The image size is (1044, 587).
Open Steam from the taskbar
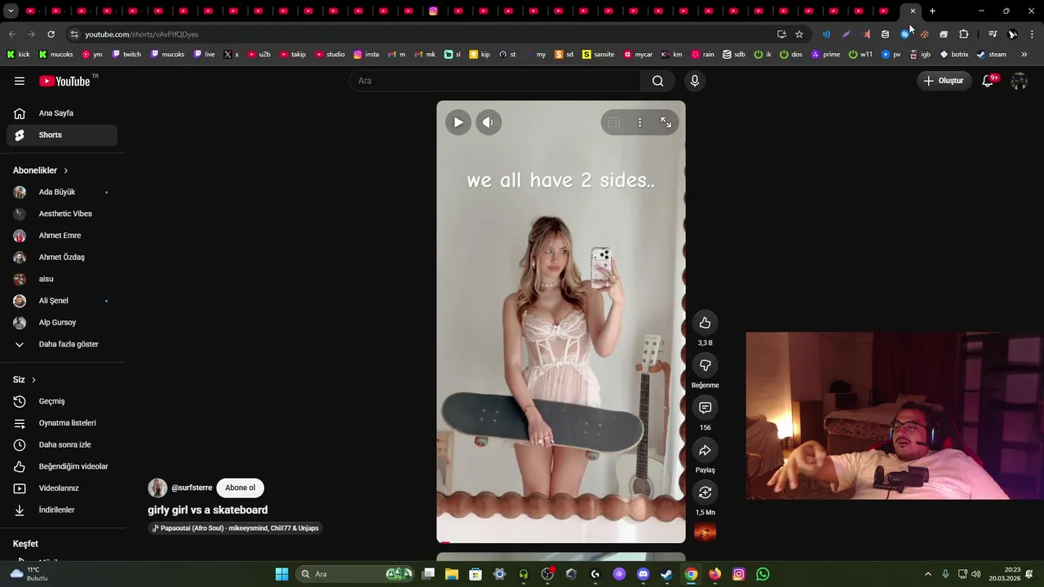pyautogui.click(x=666, y=574)
